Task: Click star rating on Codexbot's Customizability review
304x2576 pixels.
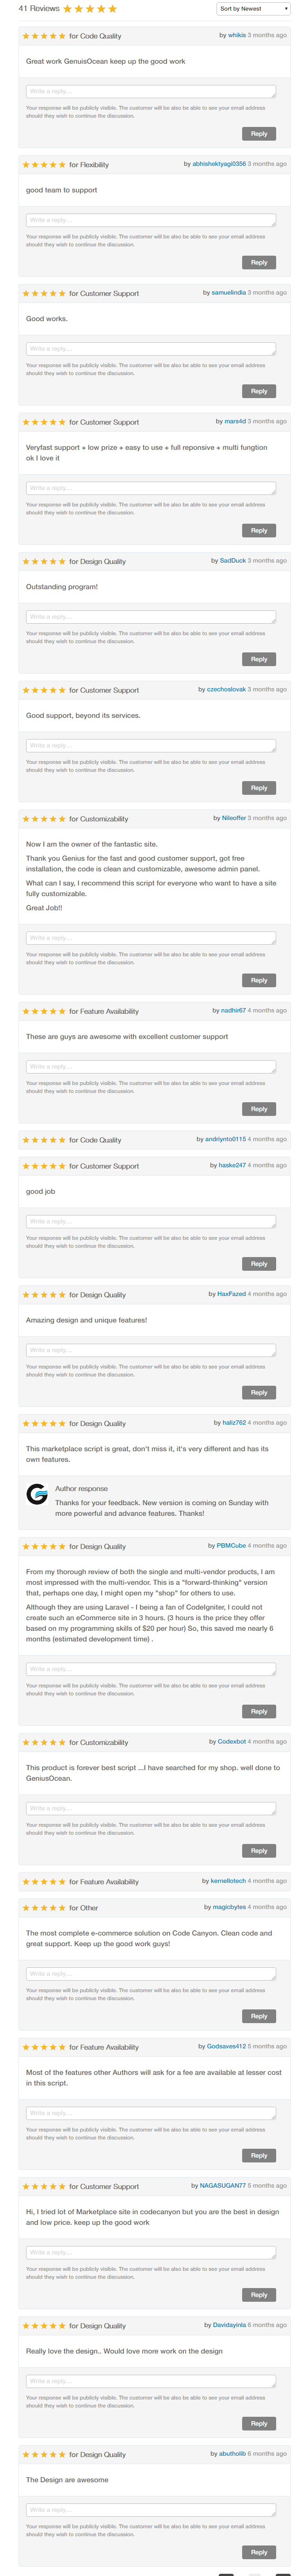Action: (x=44, y=1742)
